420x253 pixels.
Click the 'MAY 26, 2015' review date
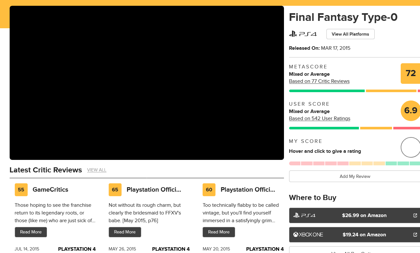pos(123,249)
